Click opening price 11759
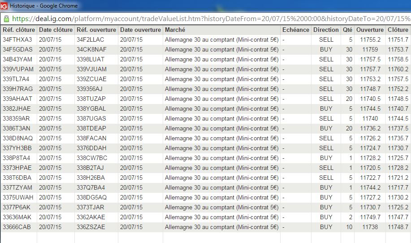 tap(370, 50)
